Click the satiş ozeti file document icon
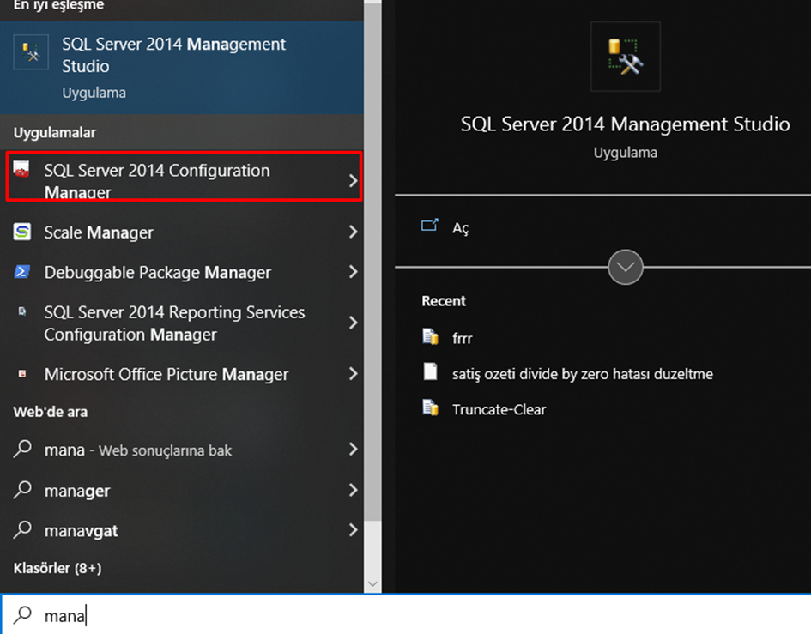The width and height of the screenshot is (811, 634). pos(430,371)
